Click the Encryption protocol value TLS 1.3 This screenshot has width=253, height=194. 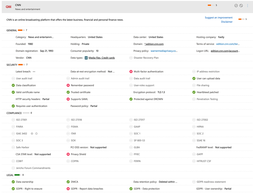point(161,92)
